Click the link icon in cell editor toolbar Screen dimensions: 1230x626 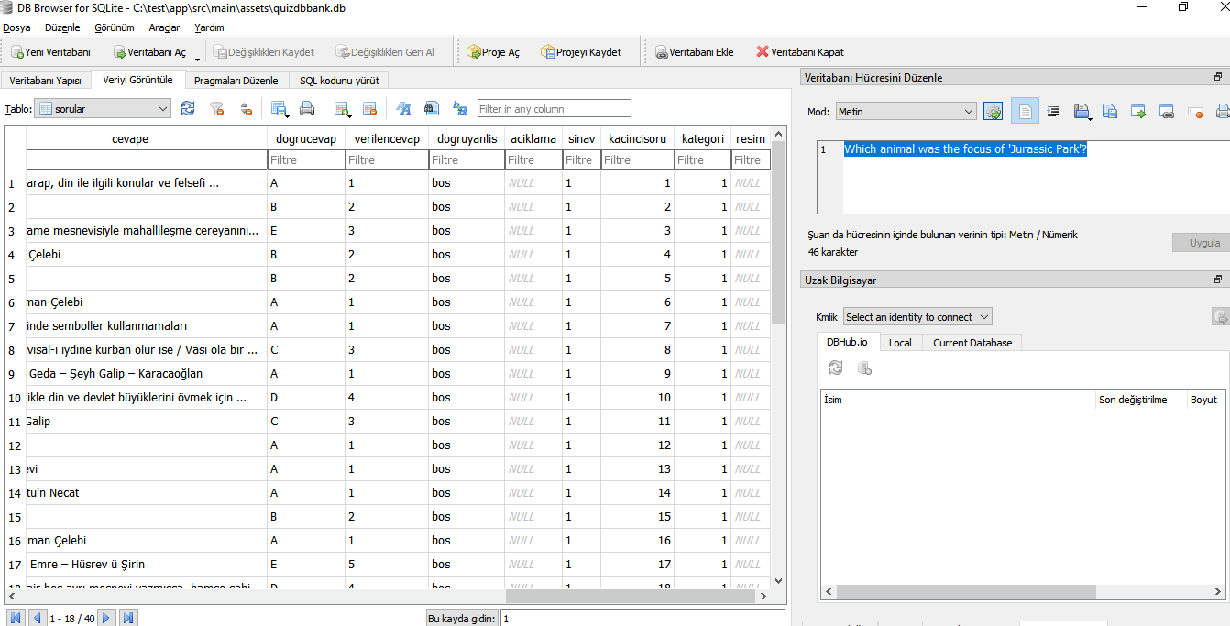pyautogui.click(x=1167, y=111)
